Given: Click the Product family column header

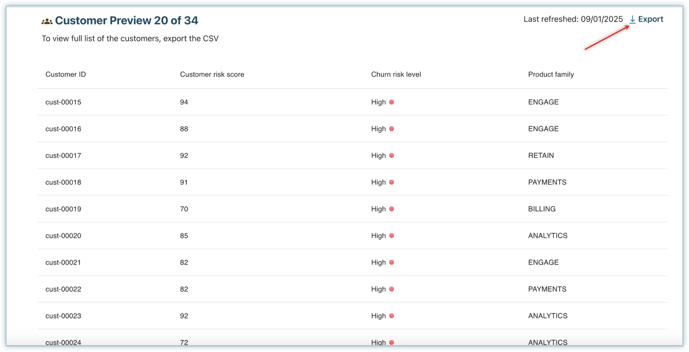Looking at the screenshot, I should 551,74.
